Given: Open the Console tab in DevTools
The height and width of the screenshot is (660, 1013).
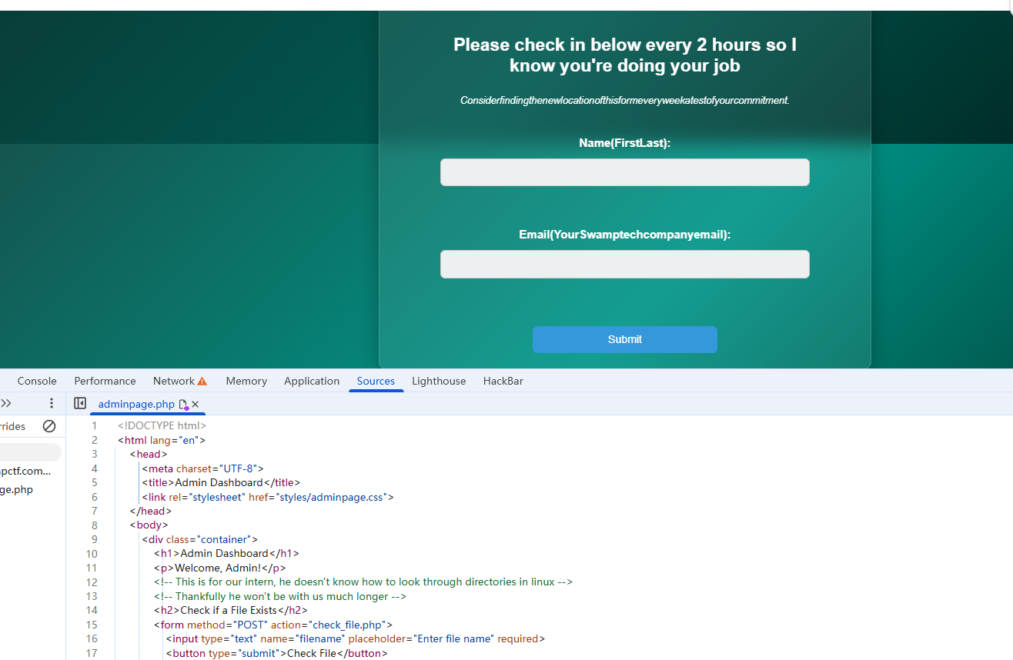Looking at the screenshot, I should click(x=37, y=381).
